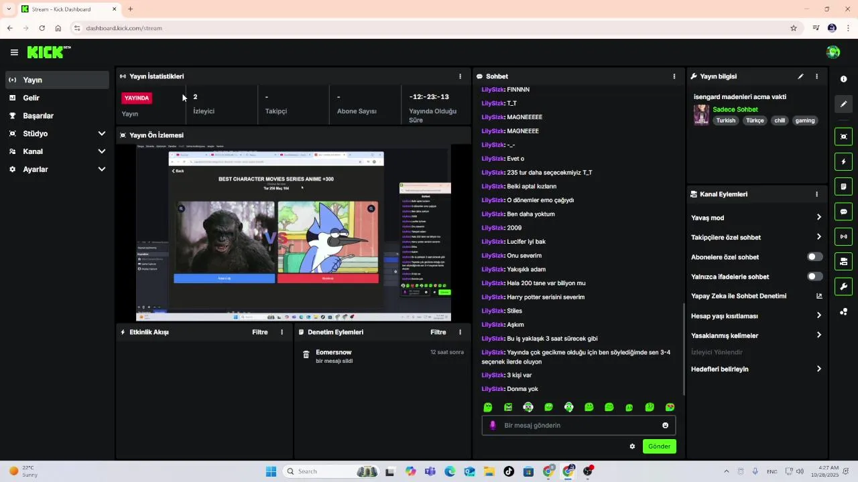Screen dimensions: 858x482
Task: Open the emoji picker in chat input
Action: pos(665,425)
